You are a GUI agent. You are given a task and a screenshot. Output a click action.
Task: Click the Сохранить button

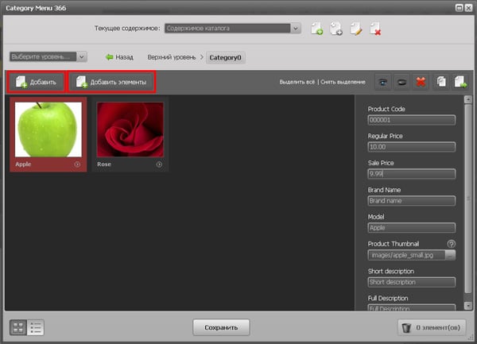(x=221, y=327)
